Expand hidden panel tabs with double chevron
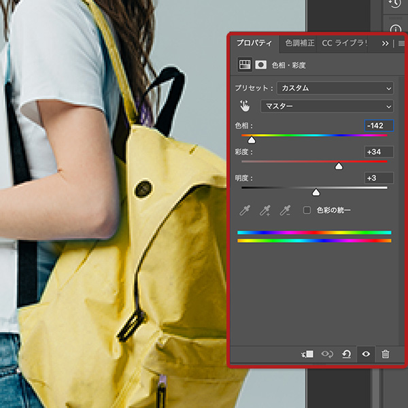This screenshot has width=408, height=408. [386, 43]
